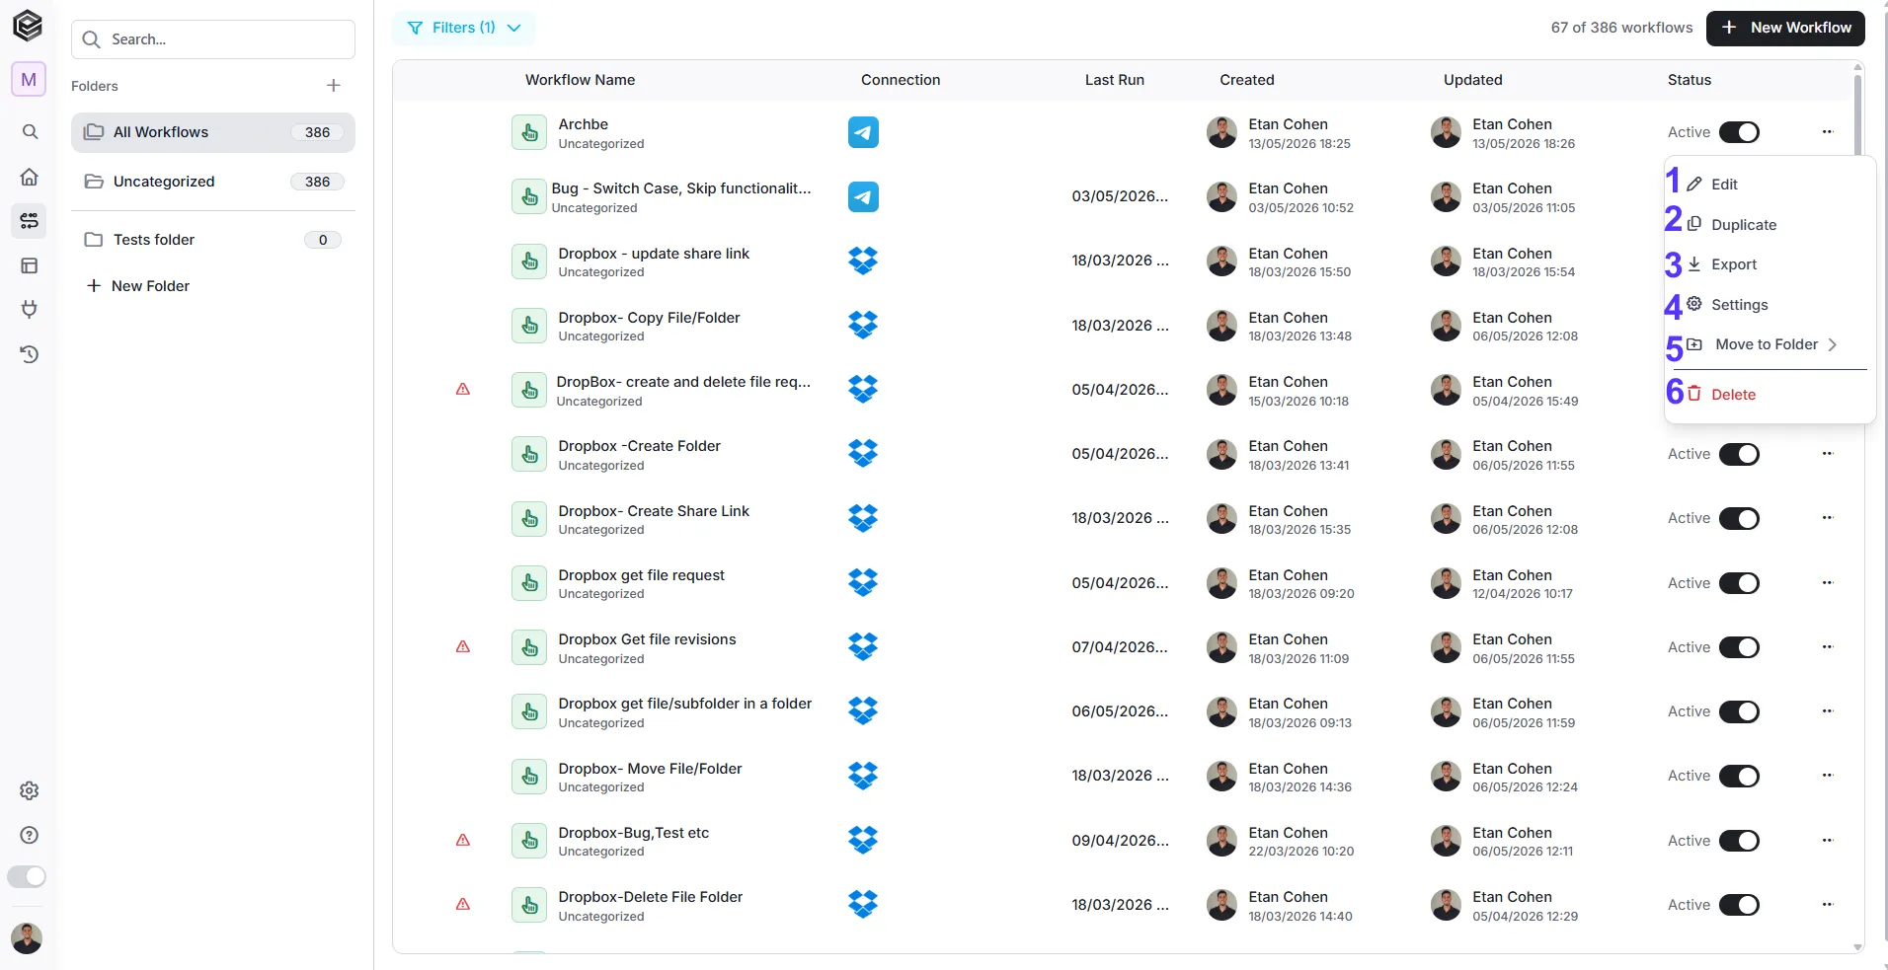Screen dimensions: 1888x970
Task: Toggle the Active switch for Archbe
Action: point(1739,132)
